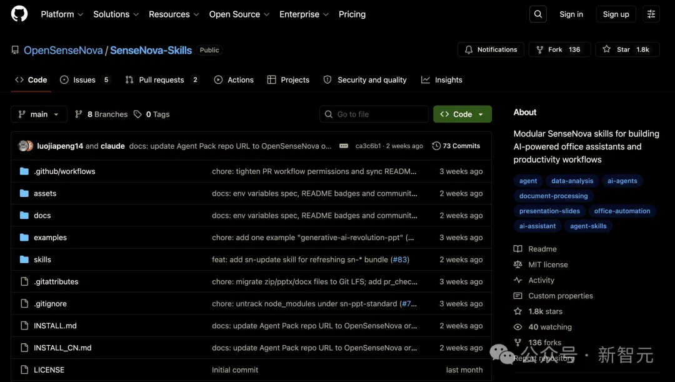
Task: Open the Actions tab
Action: (234, 79)
